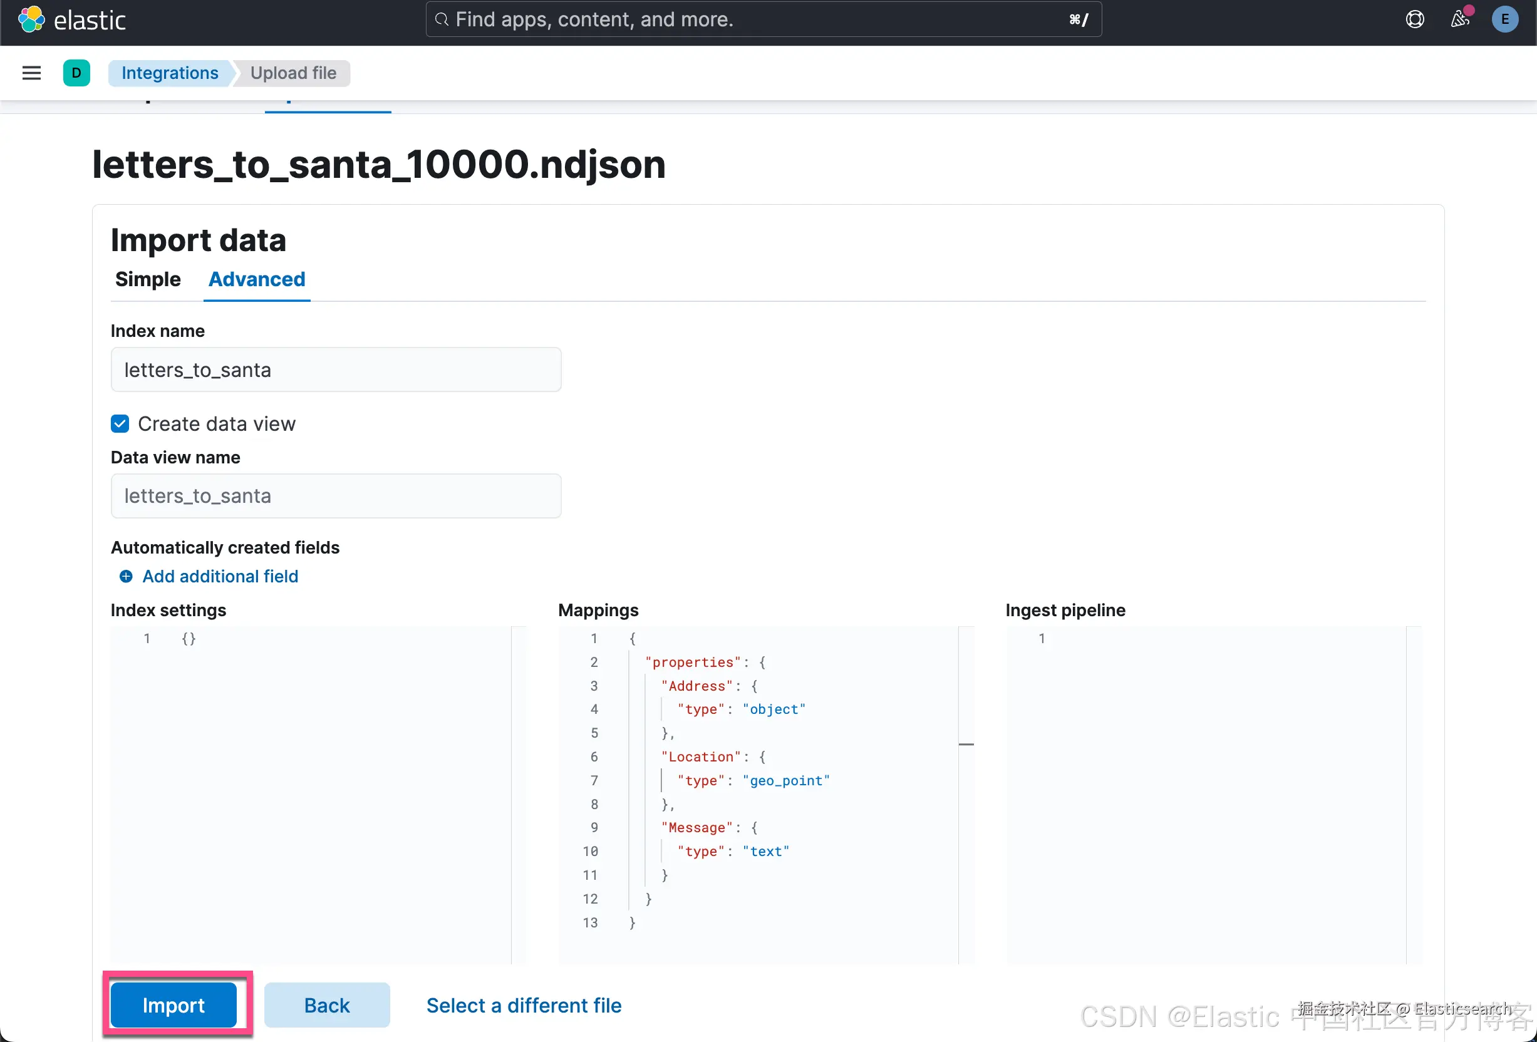This screenshot has width=1537, height=1042.
Task: Click into the Data view name field
Action: [x=336, y=496]
